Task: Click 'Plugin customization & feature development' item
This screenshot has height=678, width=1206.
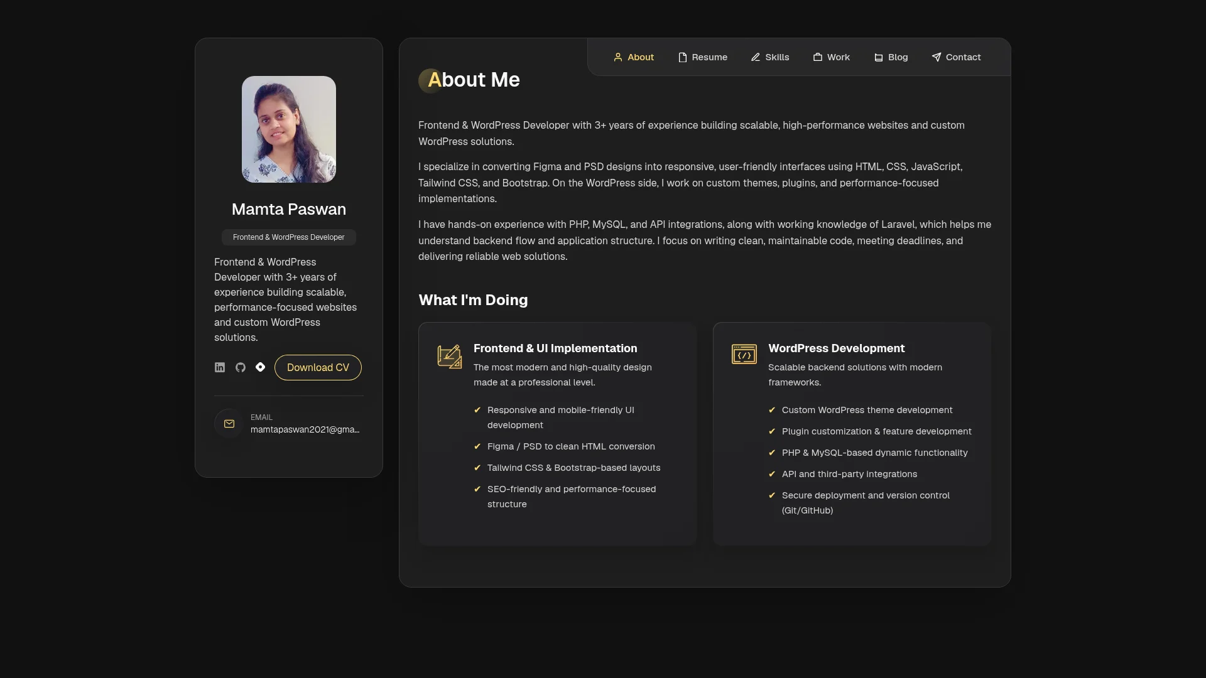Action: point(876,431)
